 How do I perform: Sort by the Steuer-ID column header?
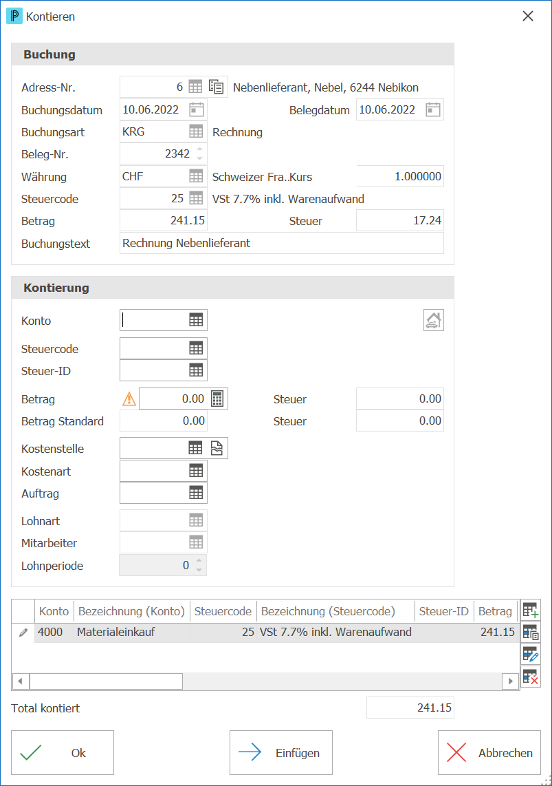point(444,612)
